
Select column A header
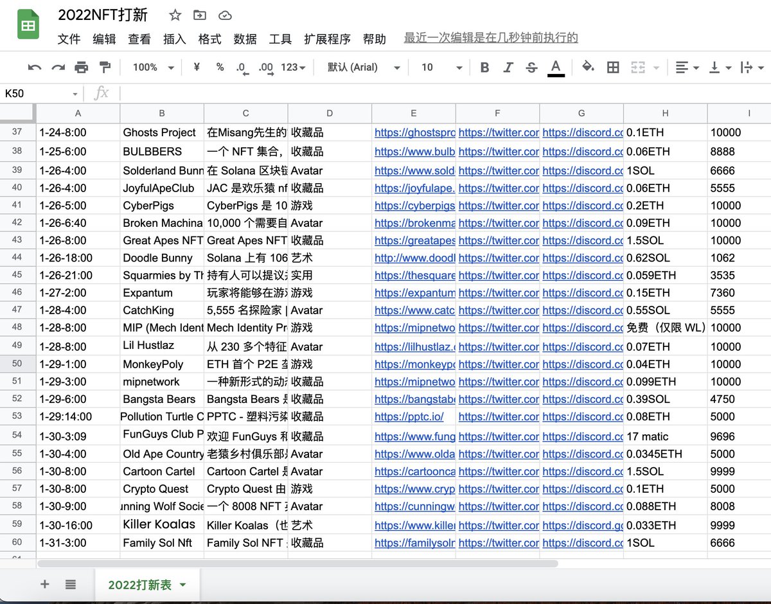pos(78,113)
